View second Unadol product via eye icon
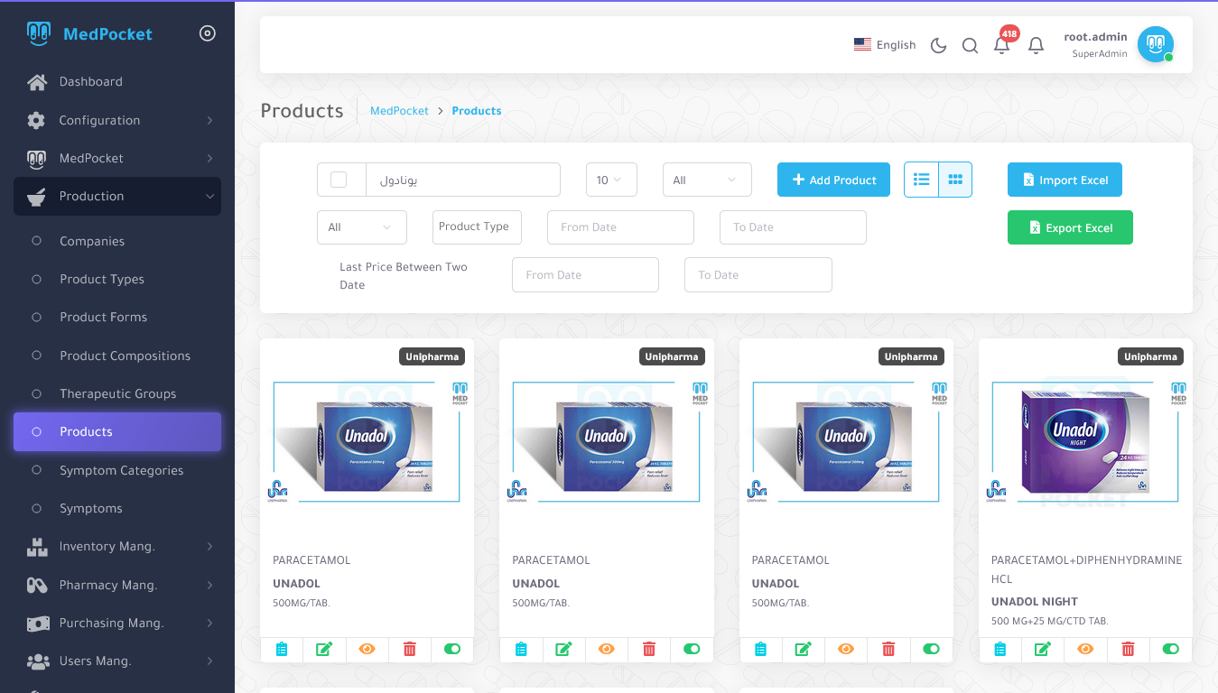This screenshot has height=693, width=1218. point(606,649)
